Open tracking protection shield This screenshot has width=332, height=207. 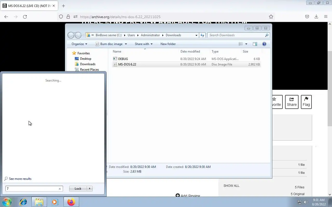pos(61,17)
